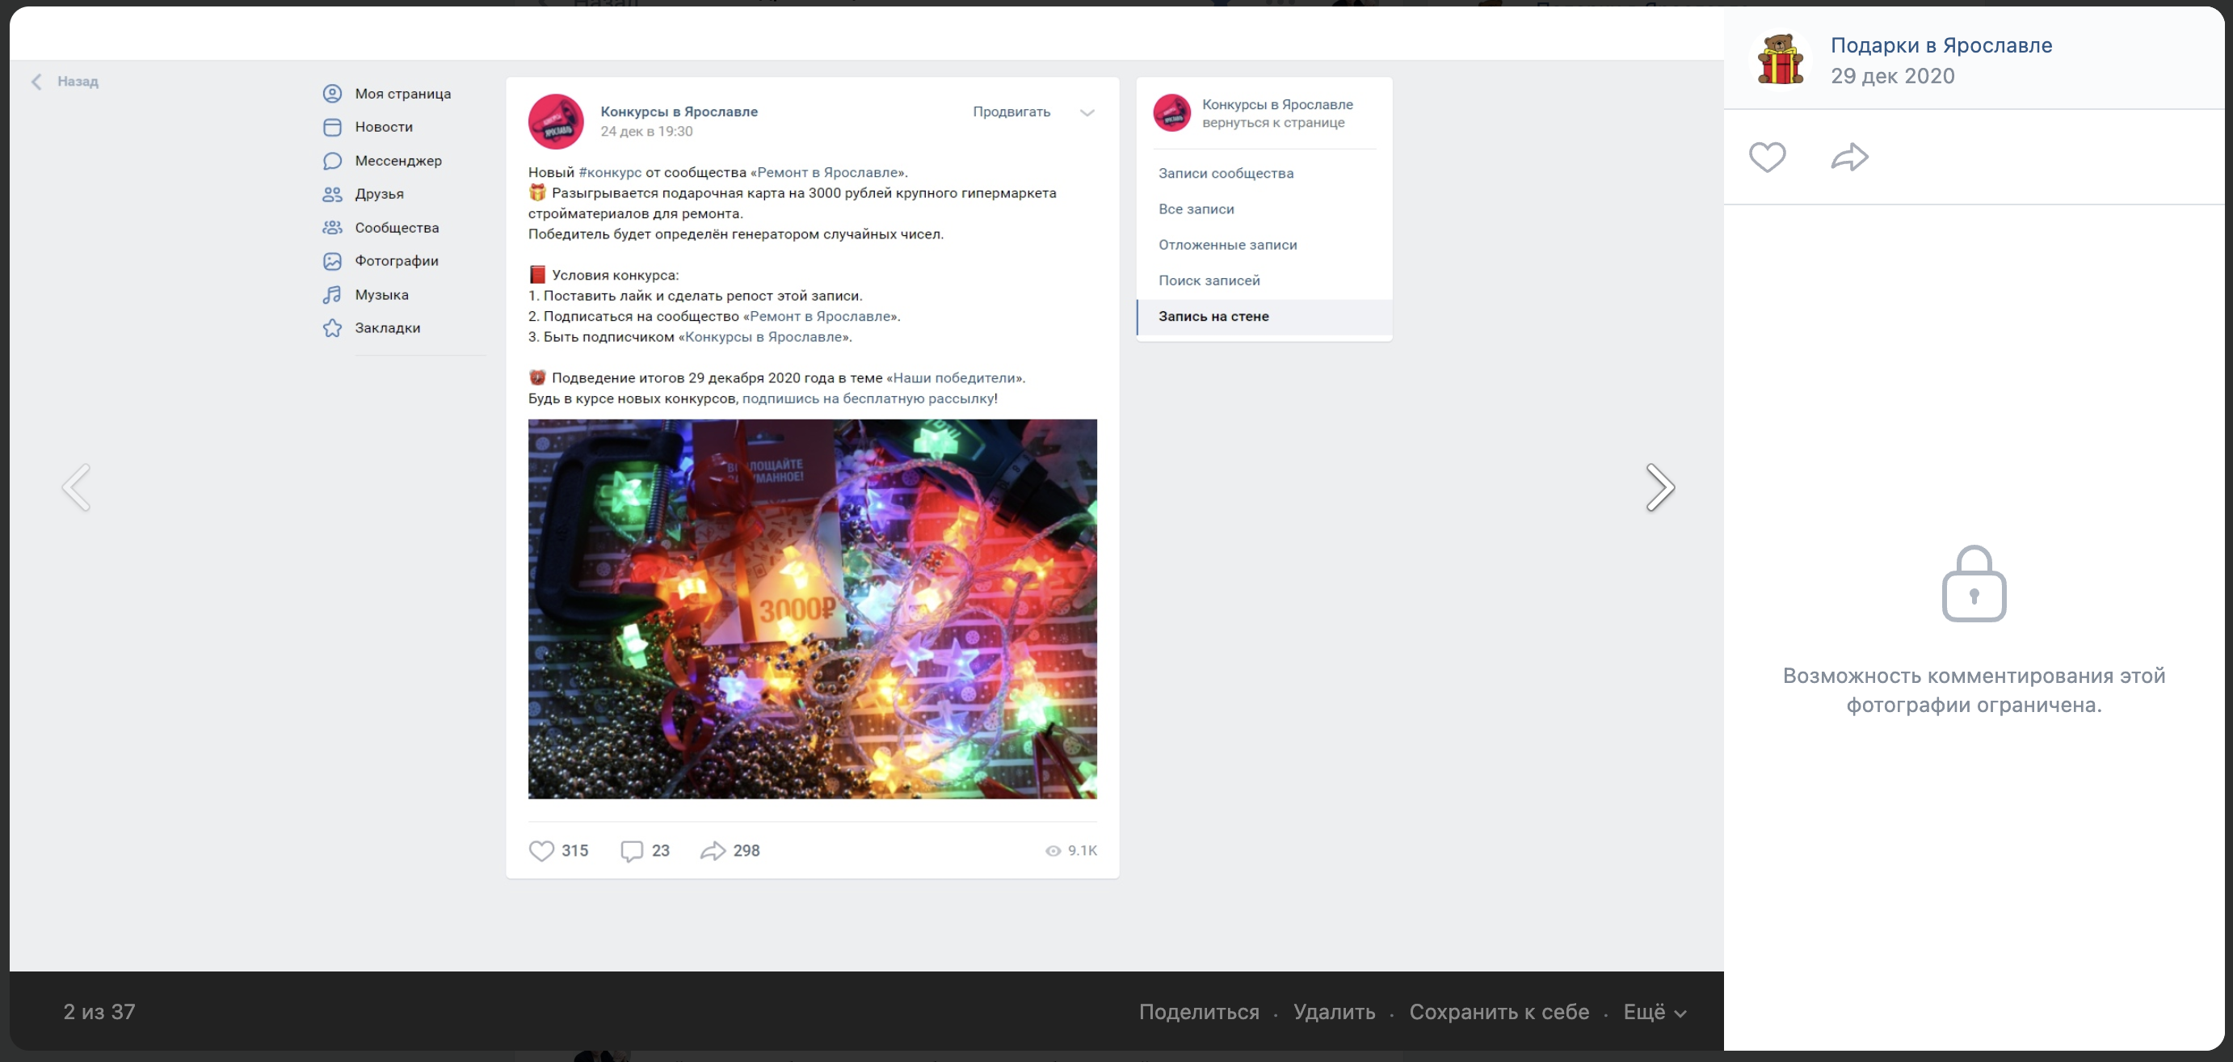Click the Закладки star icon

(x=332, y=327)
